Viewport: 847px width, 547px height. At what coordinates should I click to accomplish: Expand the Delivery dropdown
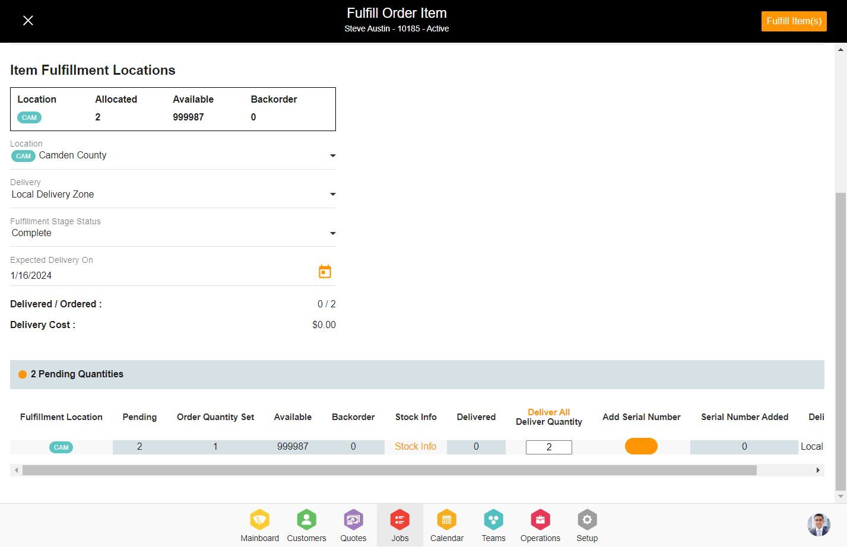(x=173, y=194)
